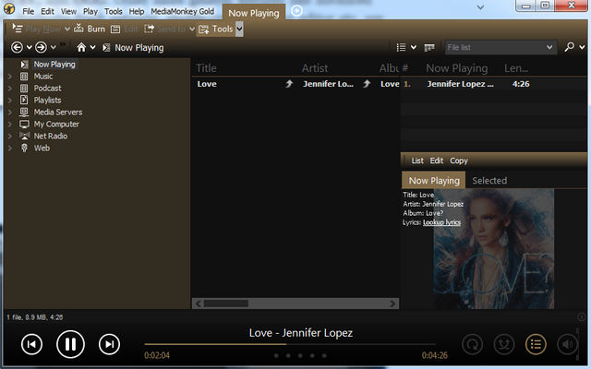Adjust the vertical volume slider
The height and width of the screenshot is (369, 591).
click(577, 342)
